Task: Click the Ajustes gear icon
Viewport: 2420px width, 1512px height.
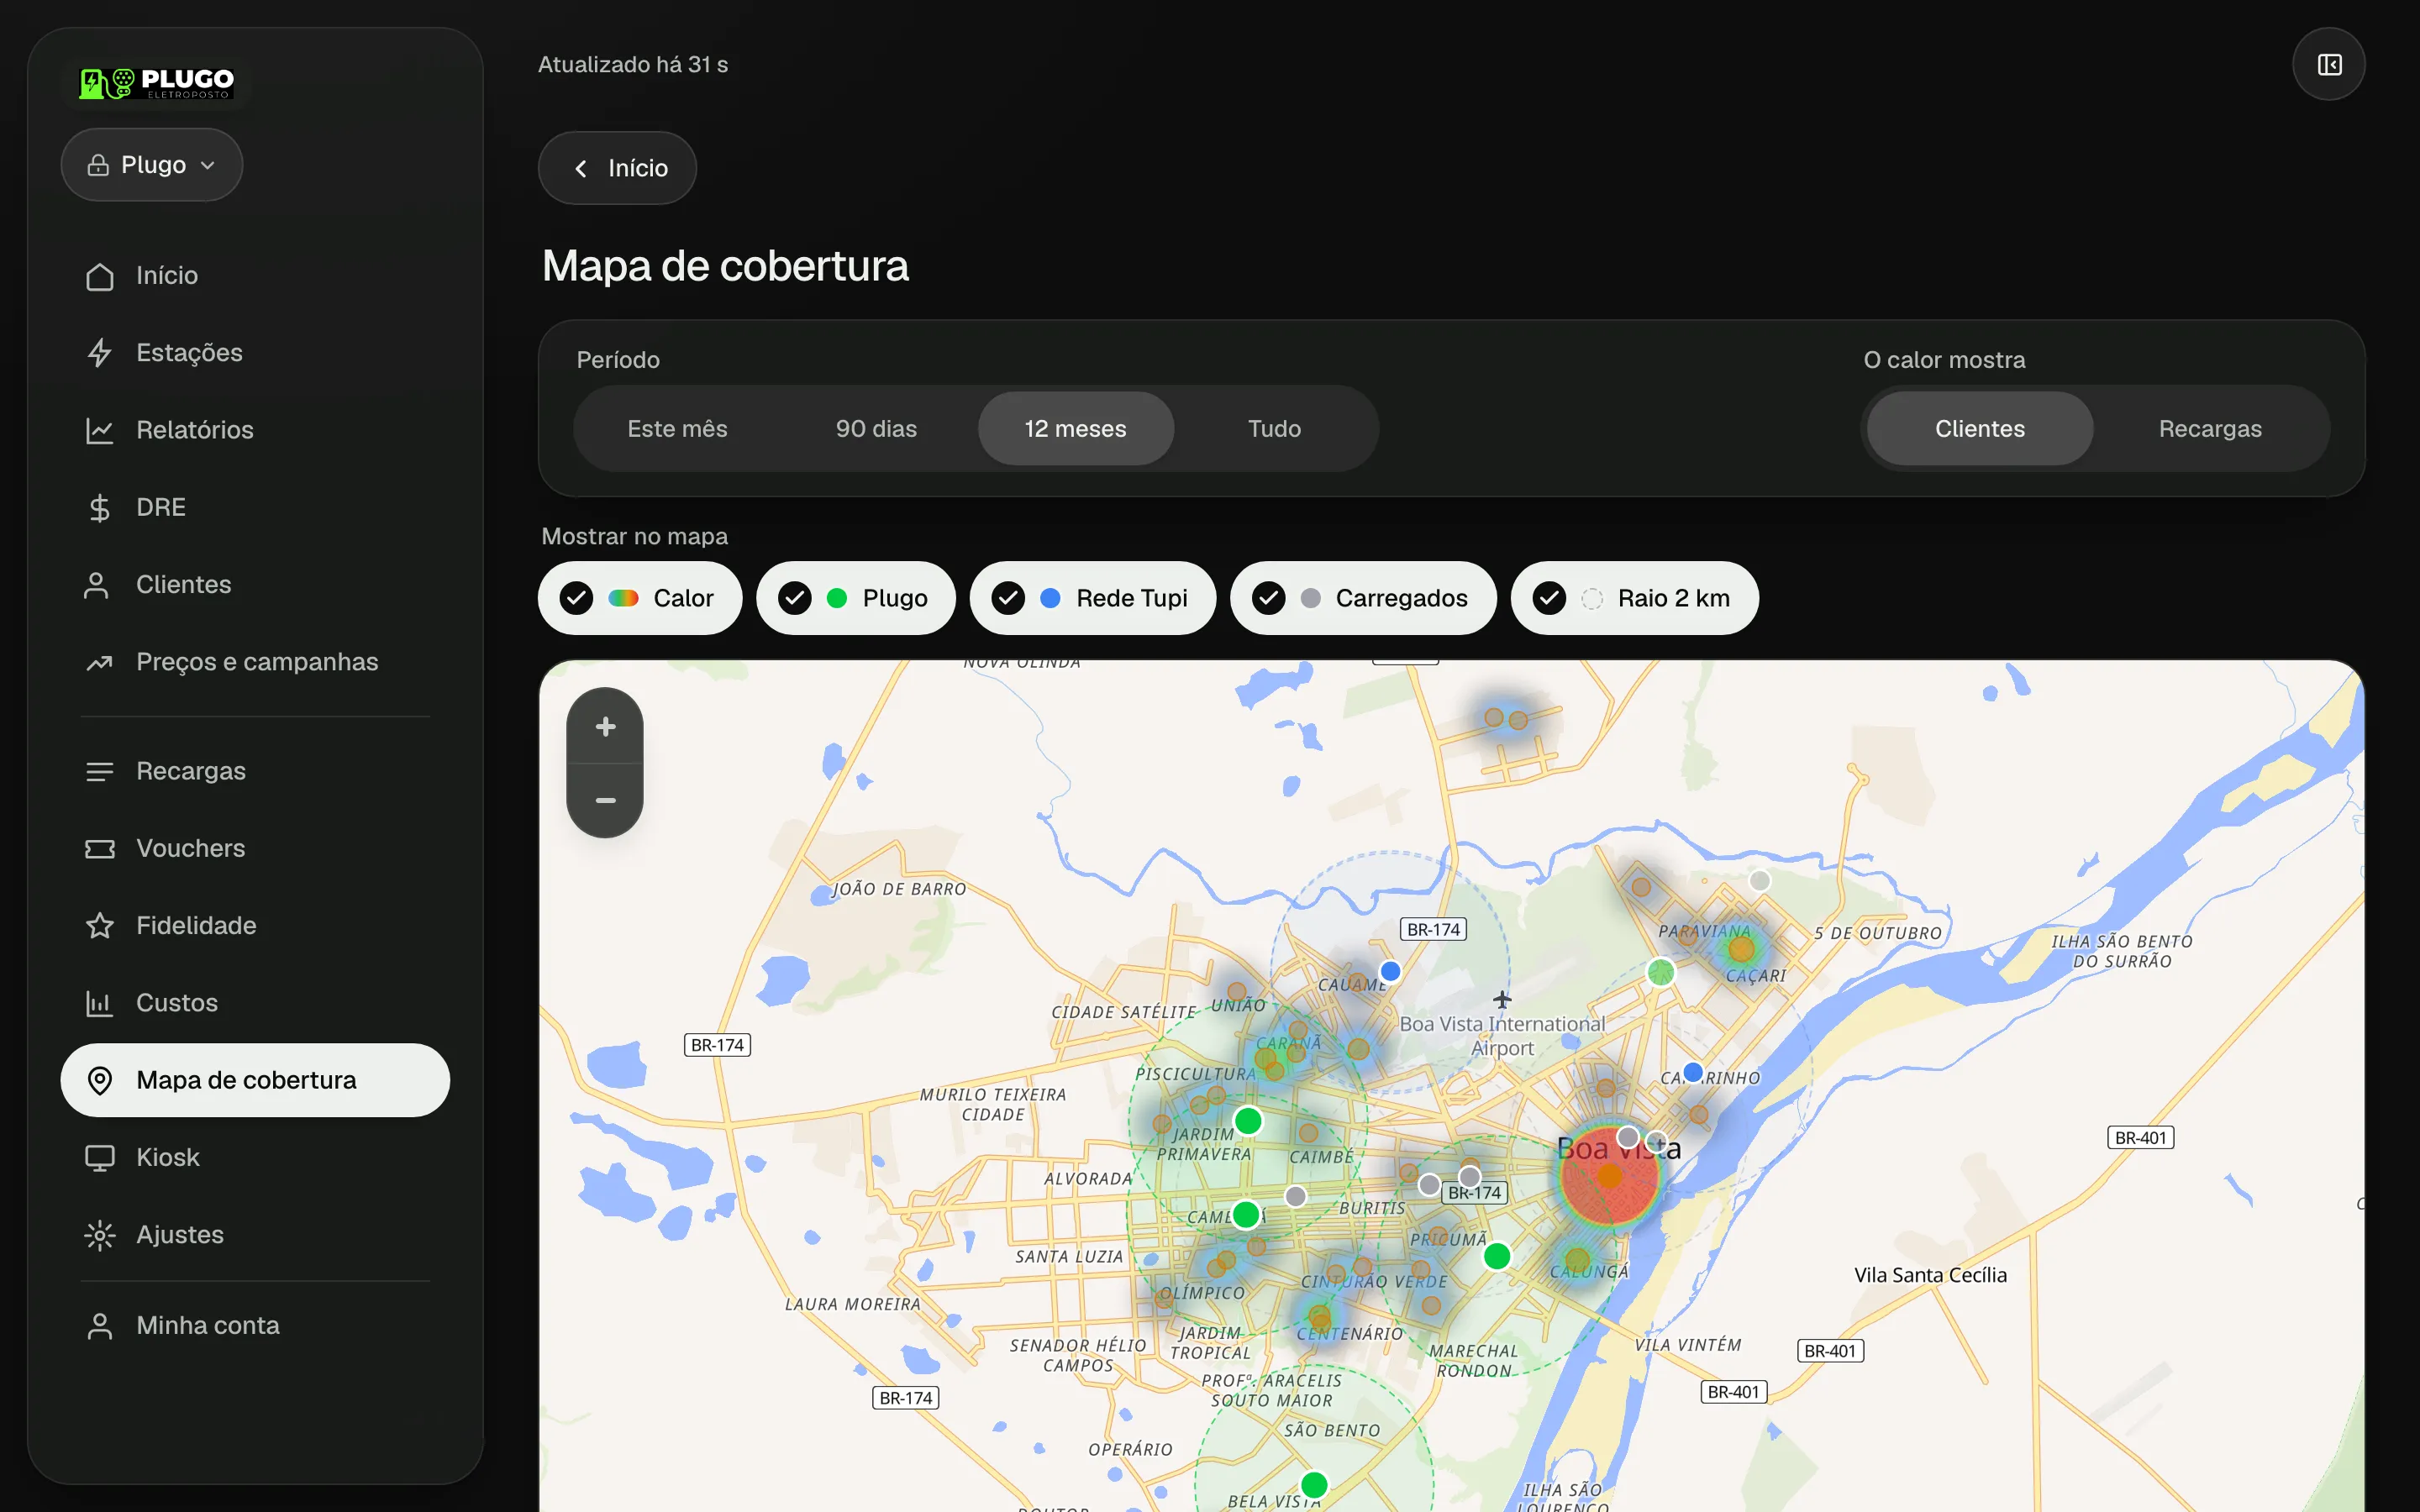Action: click(x=99, y=1235)
